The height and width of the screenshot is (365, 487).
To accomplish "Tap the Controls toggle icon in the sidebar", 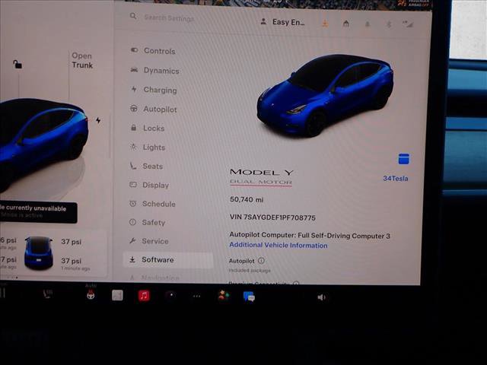I will pos(134,50).
